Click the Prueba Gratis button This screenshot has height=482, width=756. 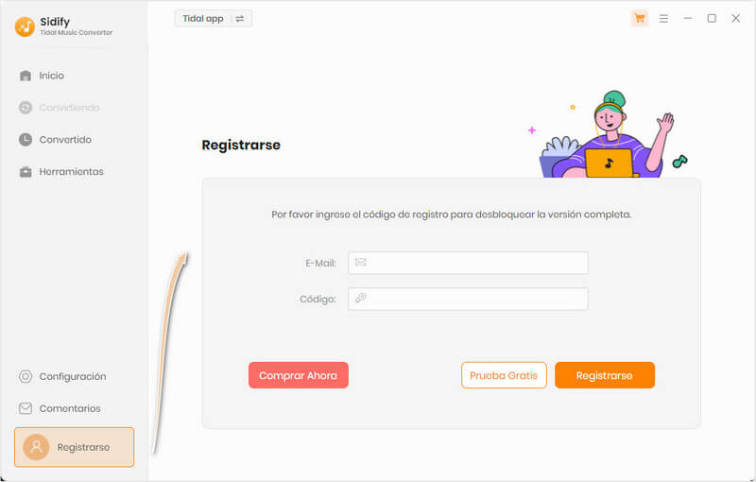tap(504, 375)
